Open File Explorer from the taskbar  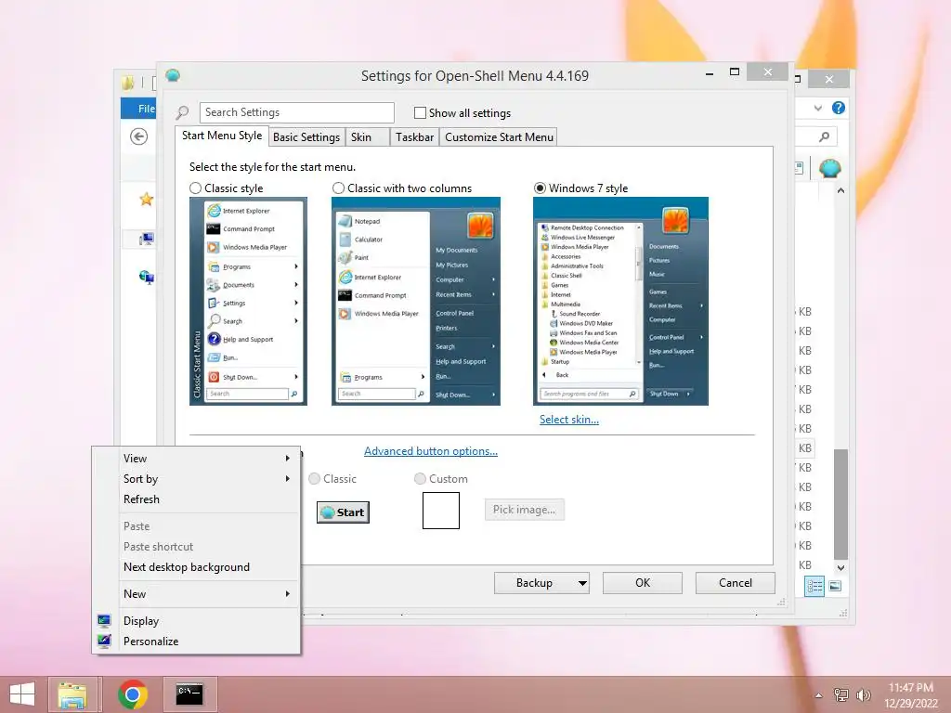(x=72, y=694)
